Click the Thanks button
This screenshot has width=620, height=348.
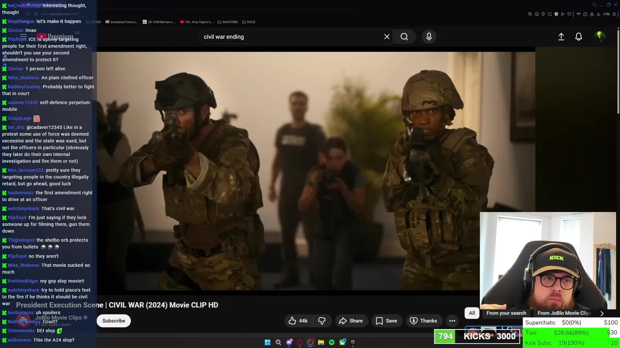coord(423,321)
